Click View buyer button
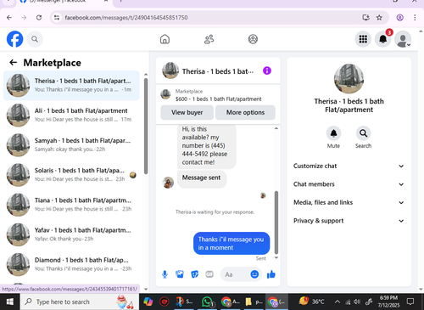Image resolution: width=424 pixels, height=310 pixels. tap(187, 112)
